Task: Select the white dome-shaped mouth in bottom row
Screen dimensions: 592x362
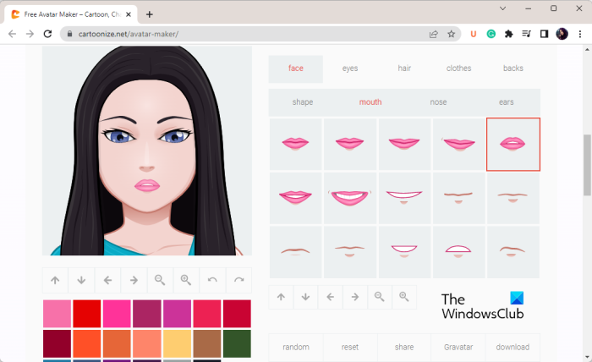Action: [x=458, y=252]
